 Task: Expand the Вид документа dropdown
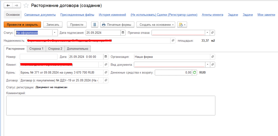pos(207,64)
